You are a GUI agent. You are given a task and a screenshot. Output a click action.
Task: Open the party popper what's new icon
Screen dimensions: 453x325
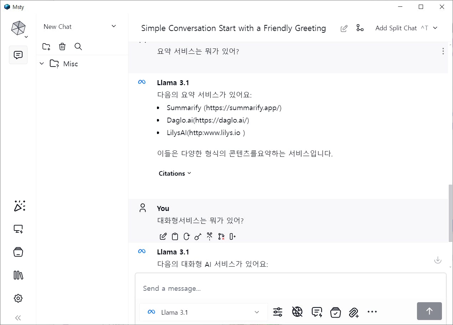pos(19,206)
